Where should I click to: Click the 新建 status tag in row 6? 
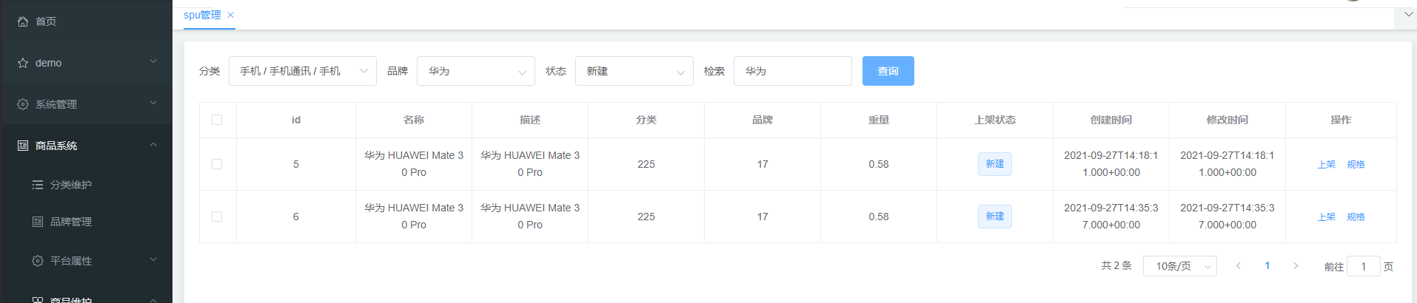(x=995, y=217)
